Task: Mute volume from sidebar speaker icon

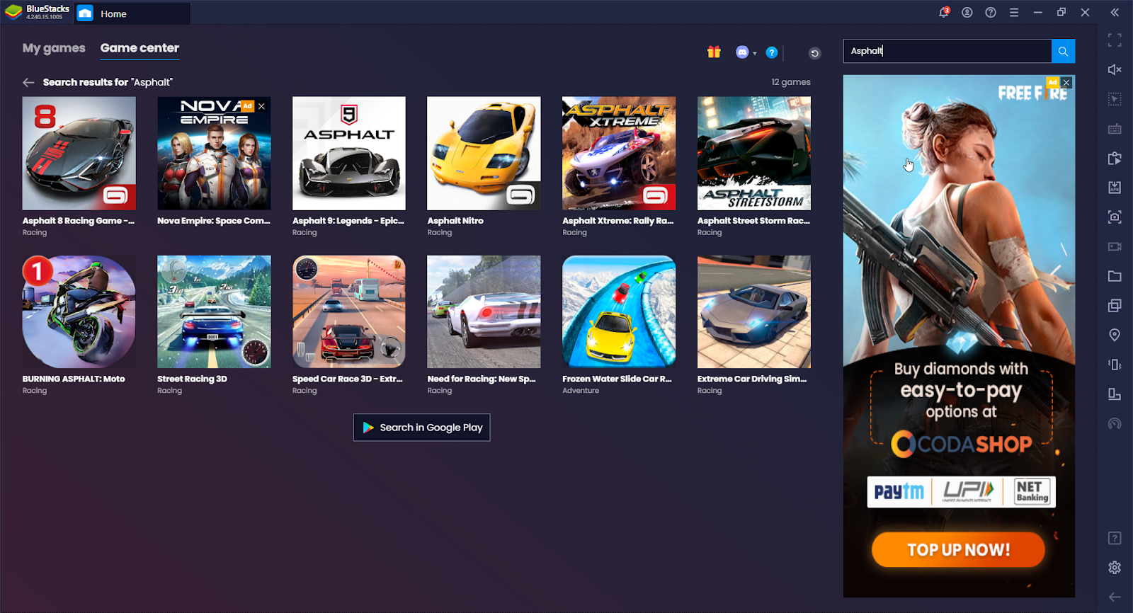Action: point(1115,69)
